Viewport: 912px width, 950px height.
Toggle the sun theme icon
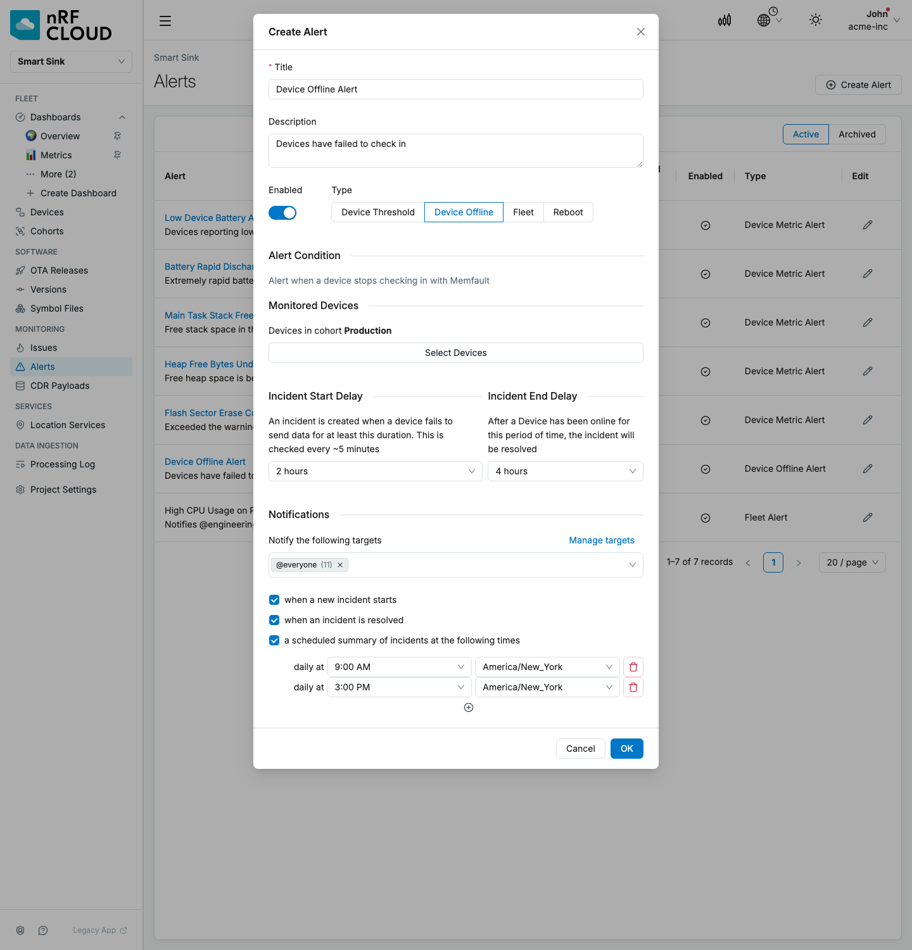tap(816, 20)
